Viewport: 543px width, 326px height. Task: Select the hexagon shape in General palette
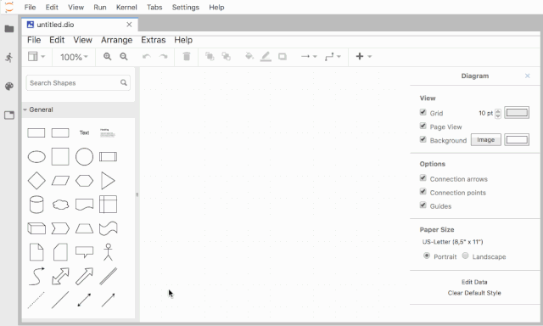84,181
